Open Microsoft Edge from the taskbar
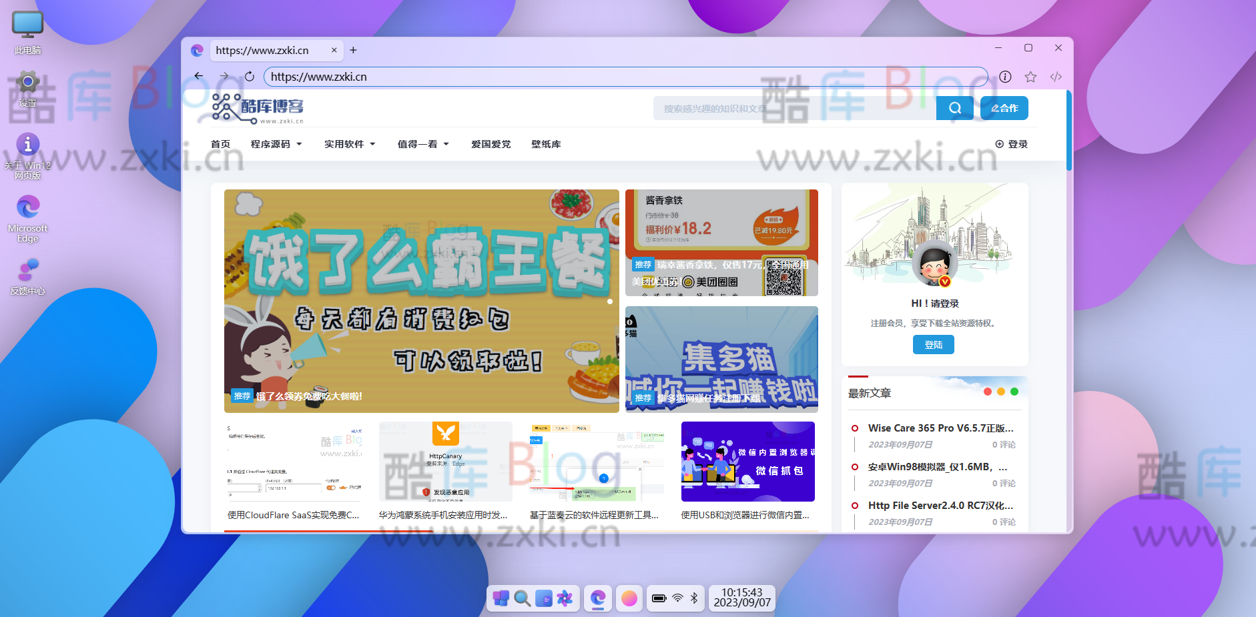This screenshot has height=617, width=1256. point(597,598)
